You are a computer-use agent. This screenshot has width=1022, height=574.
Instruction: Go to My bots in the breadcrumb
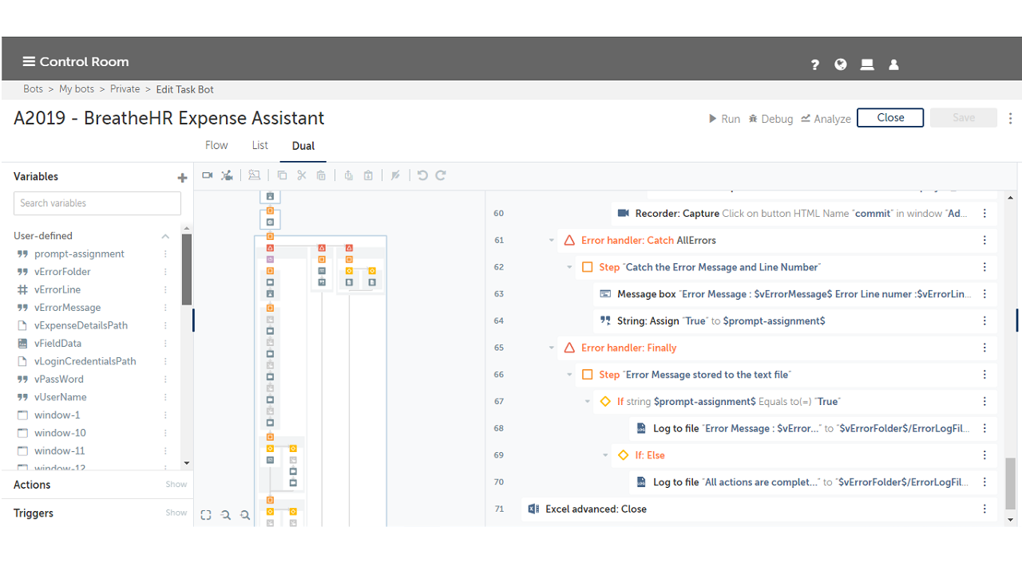[77, 89]
